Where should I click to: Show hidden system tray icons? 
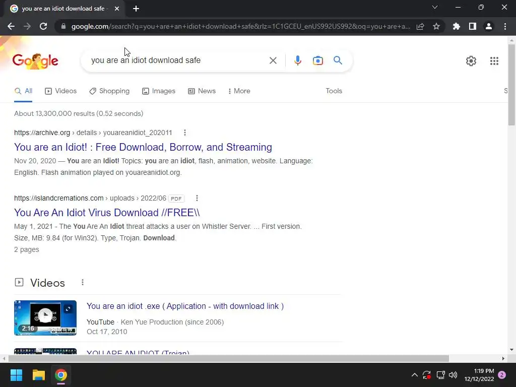[415, 375]
